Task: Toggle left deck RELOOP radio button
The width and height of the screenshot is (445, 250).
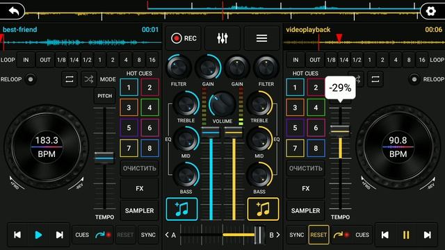Action: (31, 79)
